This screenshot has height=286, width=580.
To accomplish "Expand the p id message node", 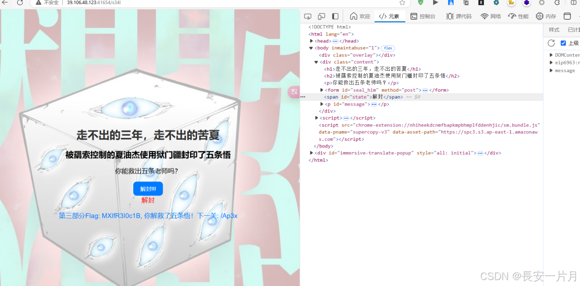I will (322, 104).
